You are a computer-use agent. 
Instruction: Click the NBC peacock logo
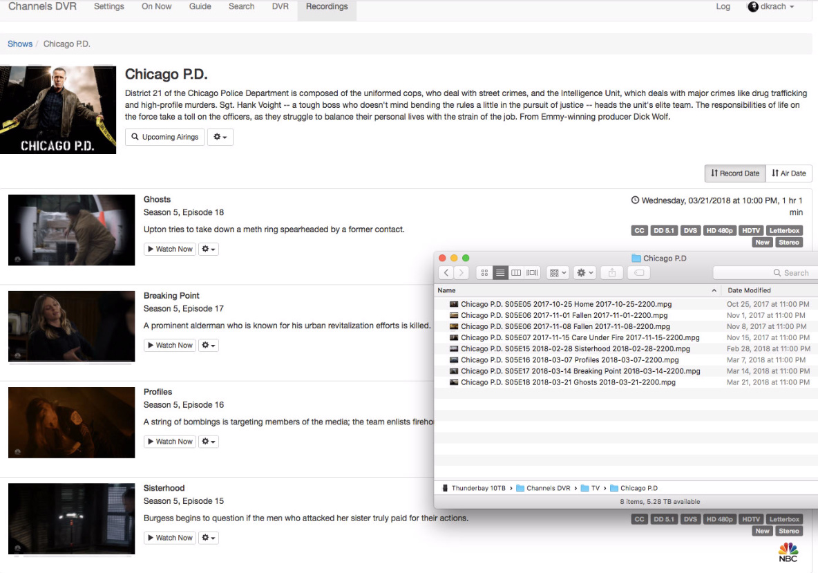(x=788, y=552)
